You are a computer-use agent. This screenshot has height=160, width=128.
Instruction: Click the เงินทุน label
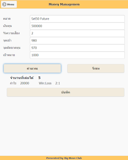point(7,26)
